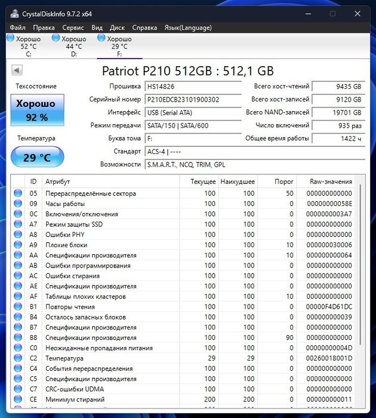
Task: Click status orb for B1 Повторы чтения
Action: [18, 306]
